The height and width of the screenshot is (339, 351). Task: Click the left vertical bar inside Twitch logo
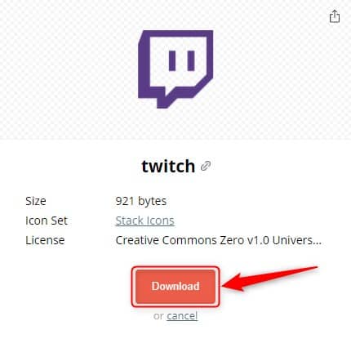[x=172, y=60]
